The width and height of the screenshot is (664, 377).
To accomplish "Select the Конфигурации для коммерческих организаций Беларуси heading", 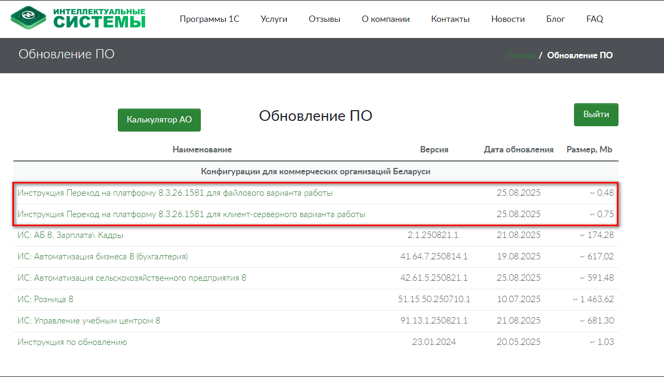I will [316, 172].
